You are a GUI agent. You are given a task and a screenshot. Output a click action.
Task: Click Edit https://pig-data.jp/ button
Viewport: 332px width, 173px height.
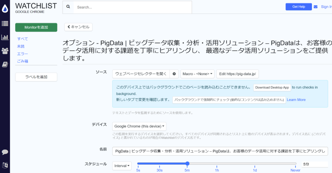[x=237, y=74]
